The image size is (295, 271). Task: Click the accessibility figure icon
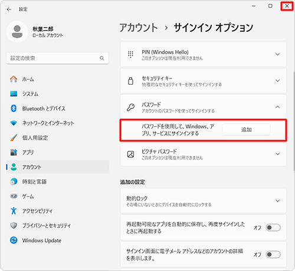(x=14, y=211)
